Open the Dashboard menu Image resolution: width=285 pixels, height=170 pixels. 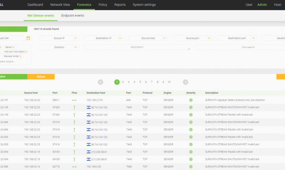point(35,5)
